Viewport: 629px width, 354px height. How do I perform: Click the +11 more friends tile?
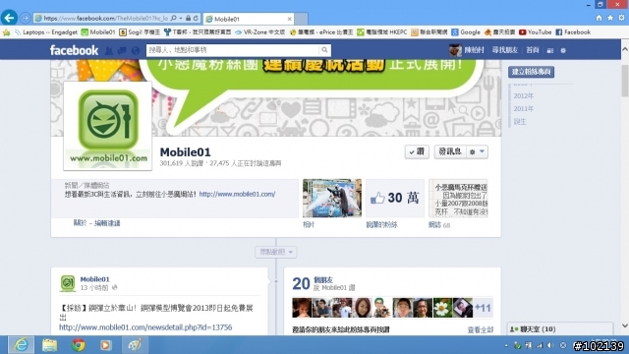tap(483, 308)
